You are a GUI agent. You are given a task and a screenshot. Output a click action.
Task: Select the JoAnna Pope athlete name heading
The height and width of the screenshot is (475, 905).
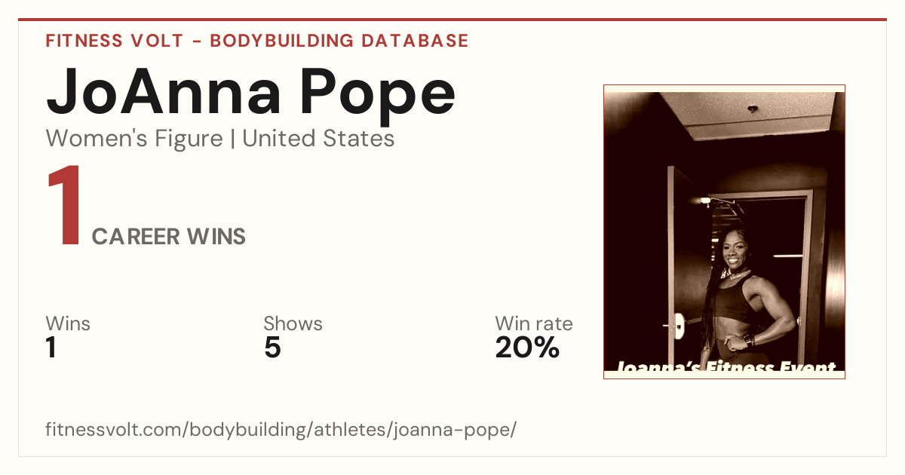point(251,94)
